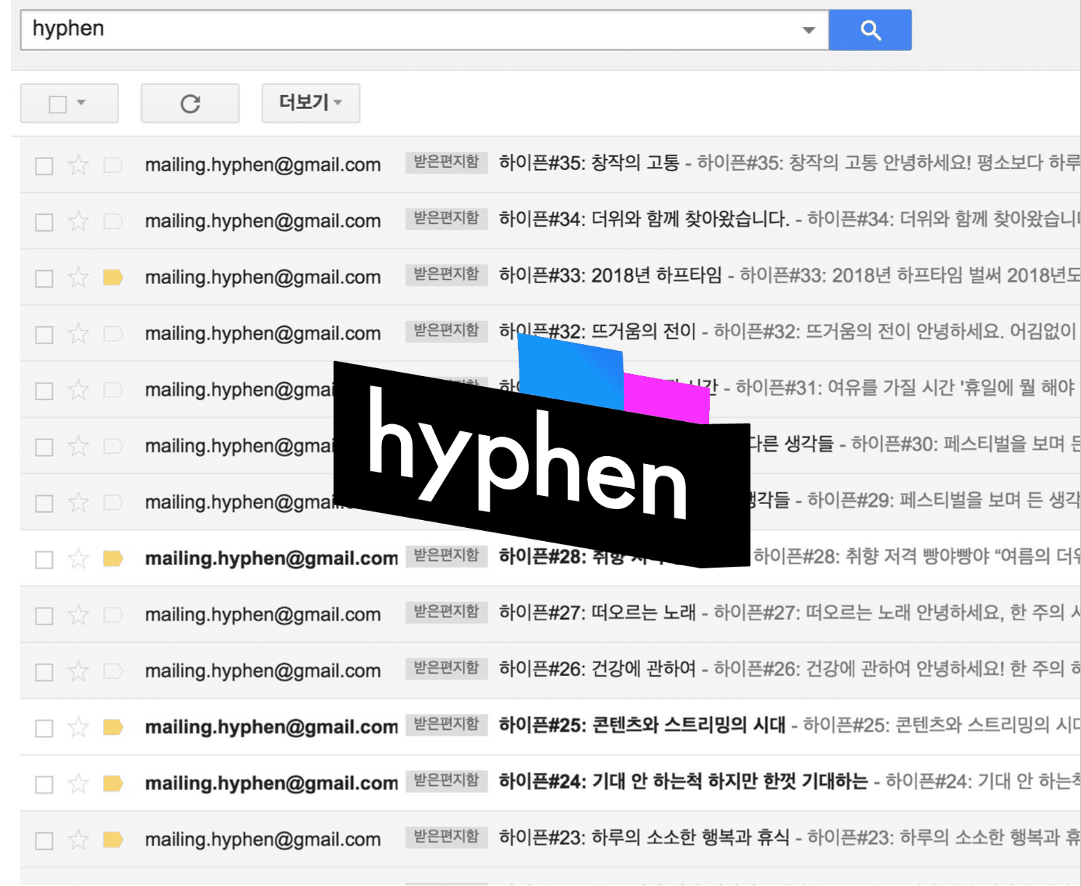This screenshot has width=1081, height=886.
Task: Star the 하이픈#23 소소한 행복 email
Action: click(78, 840)
